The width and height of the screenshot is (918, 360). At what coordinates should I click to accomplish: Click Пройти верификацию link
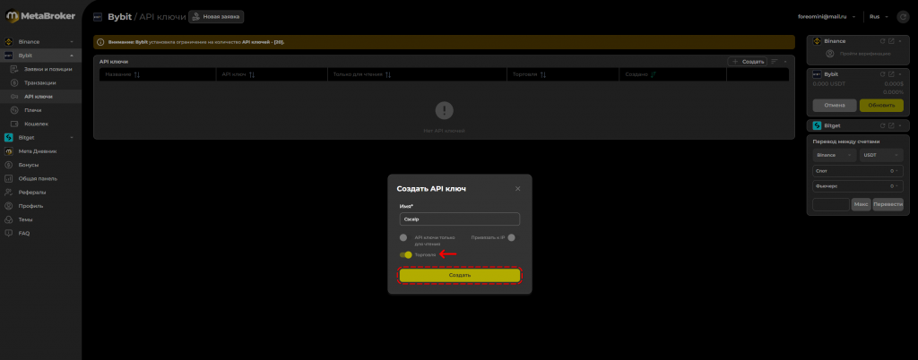click(x=865, y=54)
